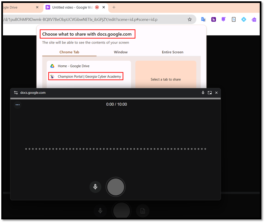Click the dimmed microphone button in background page
Viewport: 265px width, 223px height.
[x=100, y=211]
